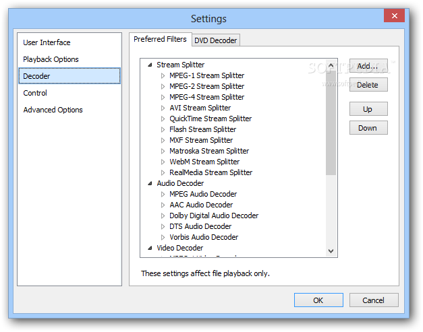423x332 pixels.
Task: Open the DVD Decoder tab
Action: 215,40
